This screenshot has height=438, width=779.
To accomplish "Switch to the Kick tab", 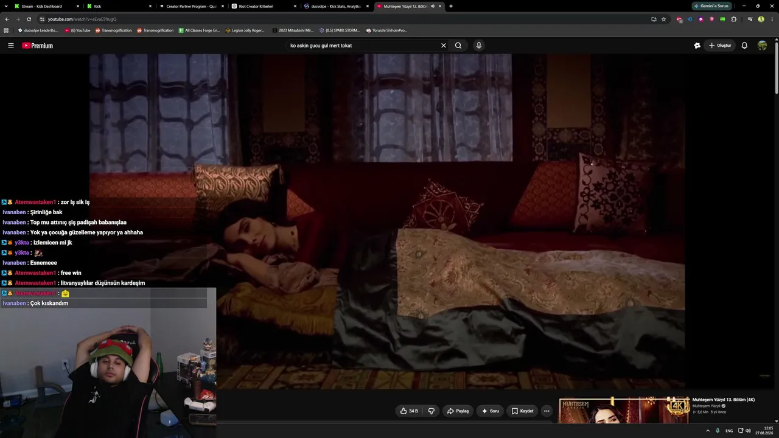I will pos(119,6).
